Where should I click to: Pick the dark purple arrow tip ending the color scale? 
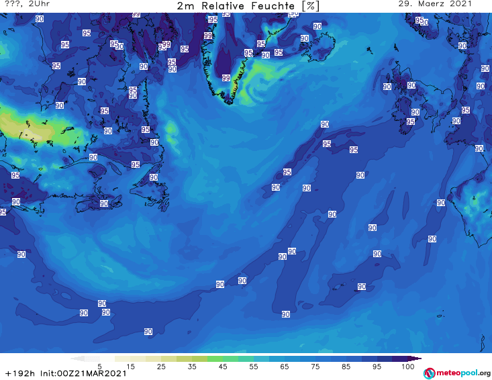pos(415,359)
